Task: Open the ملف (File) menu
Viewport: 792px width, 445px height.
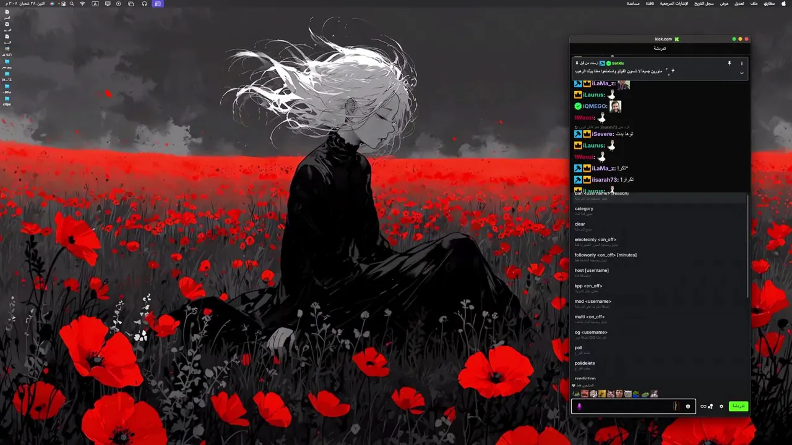Action: 754,4
